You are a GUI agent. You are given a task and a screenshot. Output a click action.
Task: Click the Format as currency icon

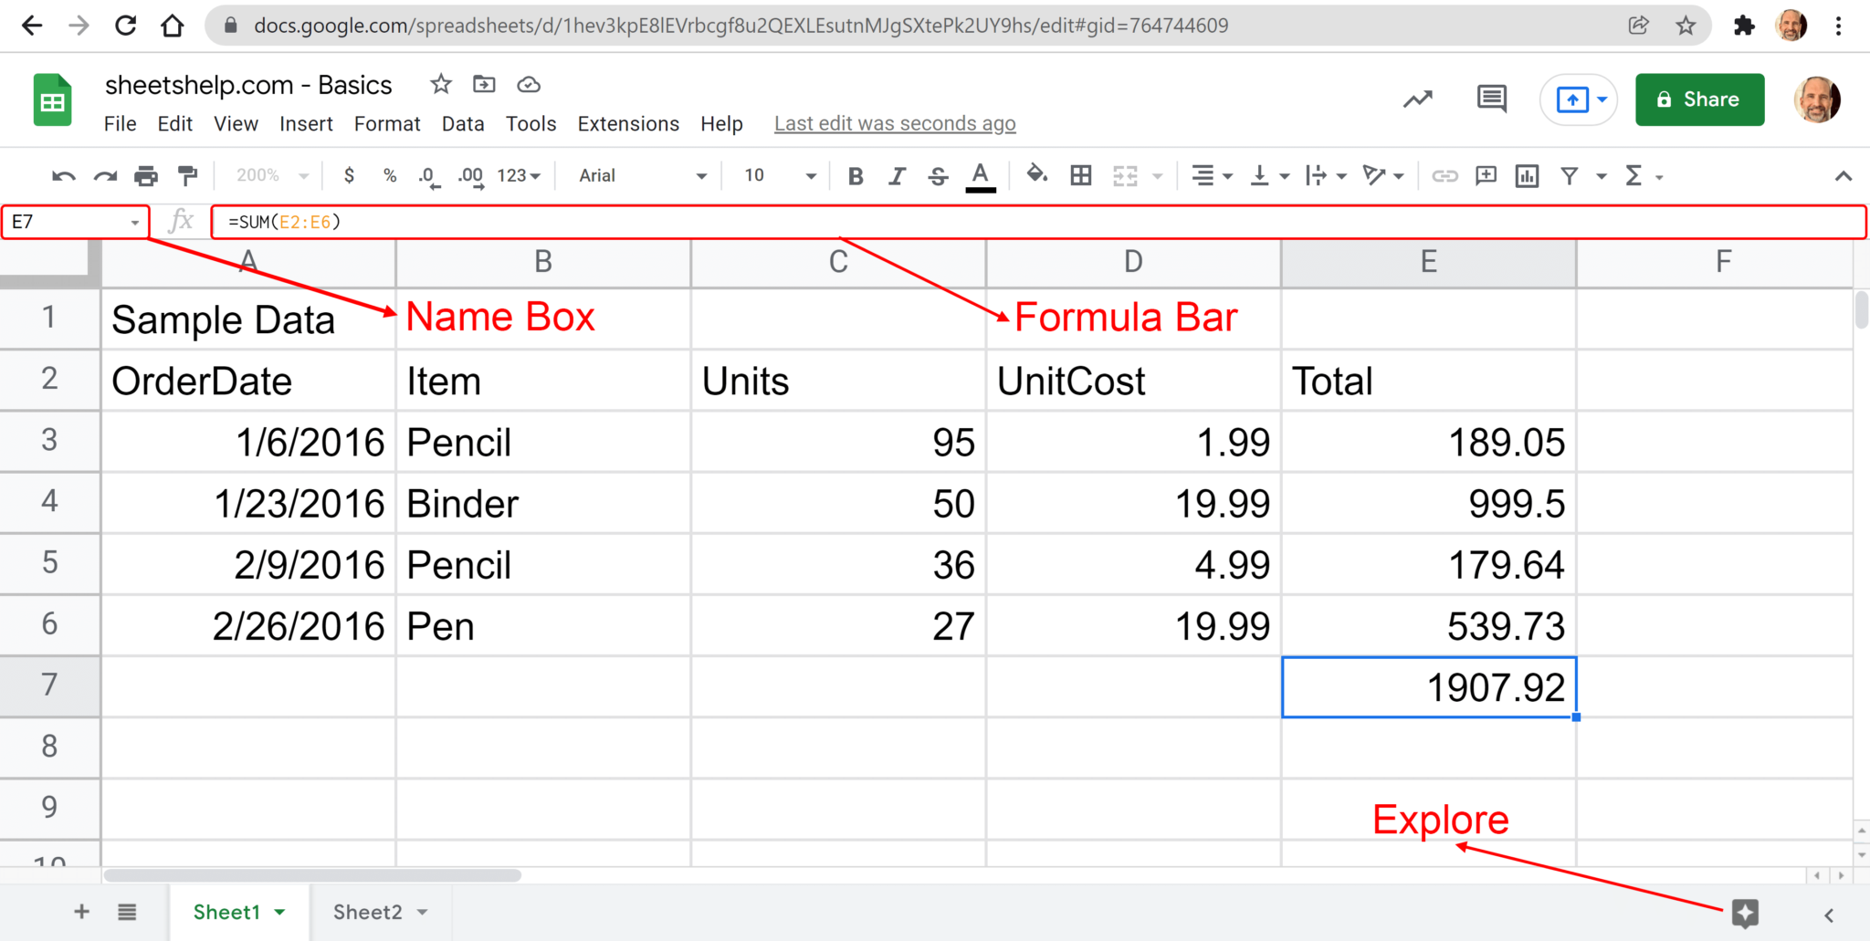(349, 175)
